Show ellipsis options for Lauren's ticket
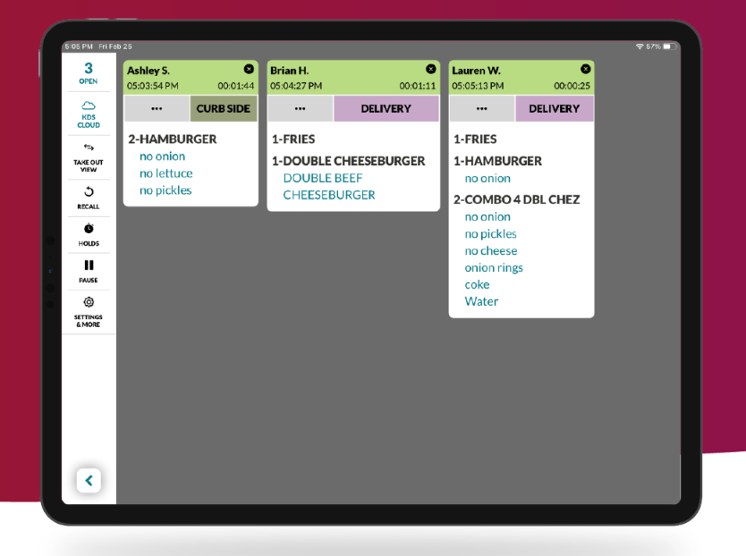 point(482,109)
